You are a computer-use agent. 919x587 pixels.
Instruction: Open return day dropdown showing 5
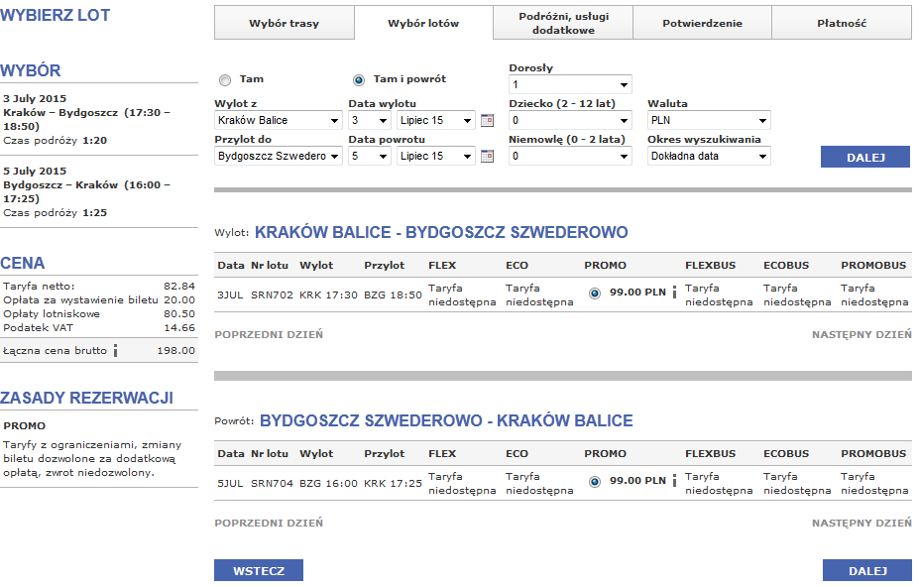tap(369, 156)
